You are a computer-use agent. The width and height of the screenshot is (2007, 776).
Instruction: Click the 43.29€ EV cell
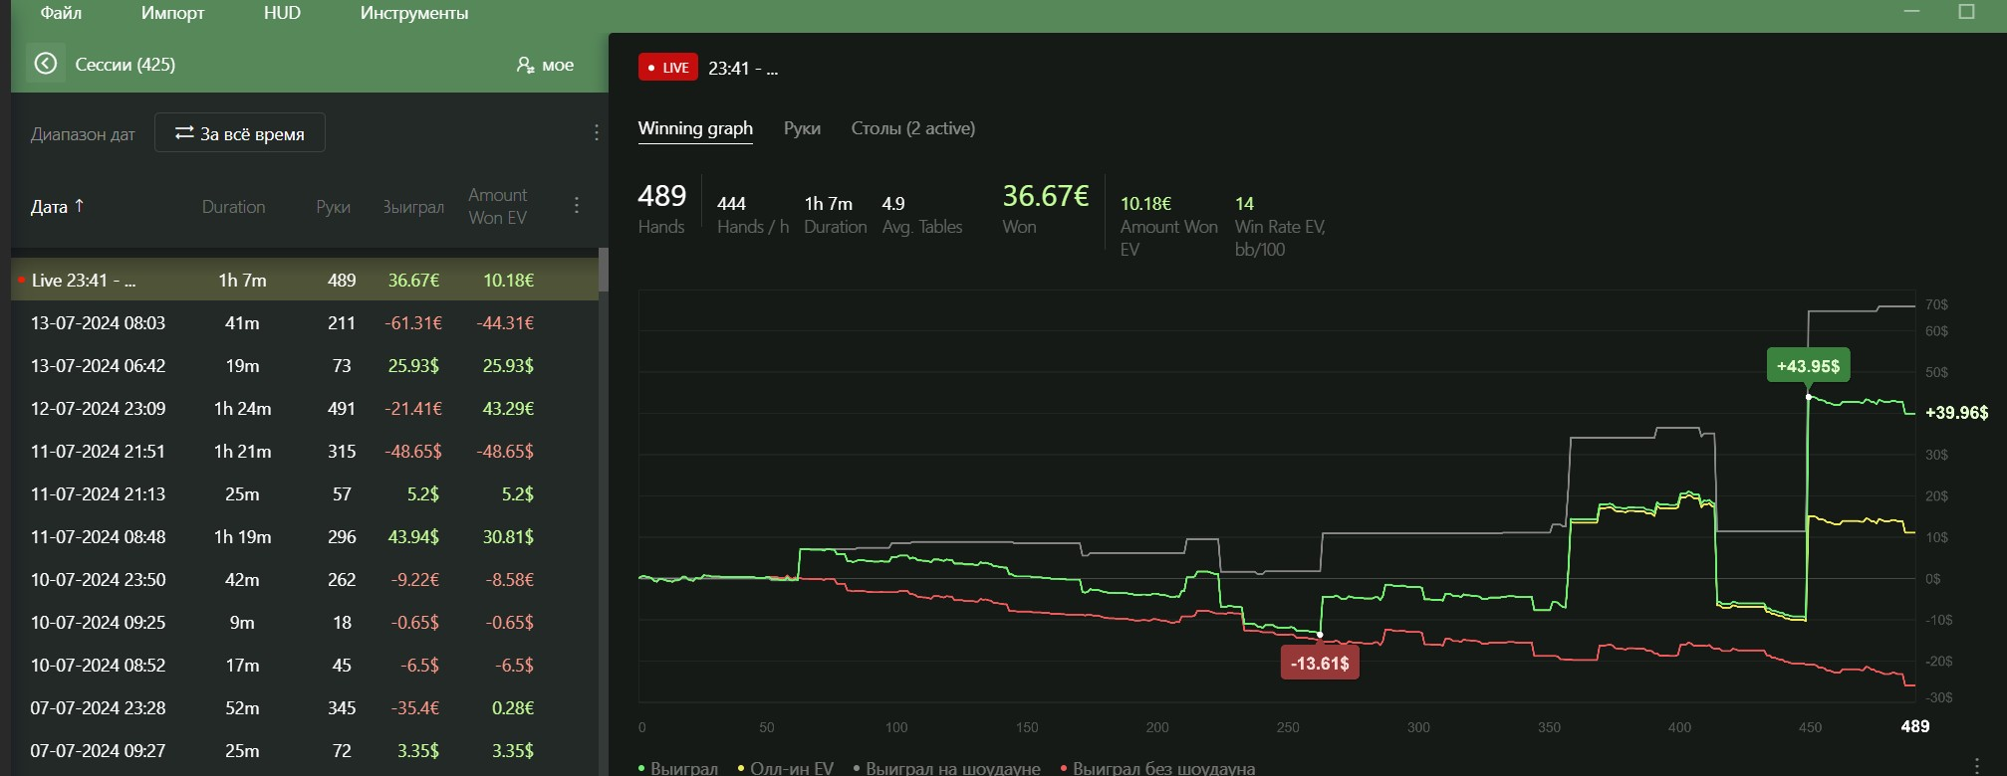(508, 408)
